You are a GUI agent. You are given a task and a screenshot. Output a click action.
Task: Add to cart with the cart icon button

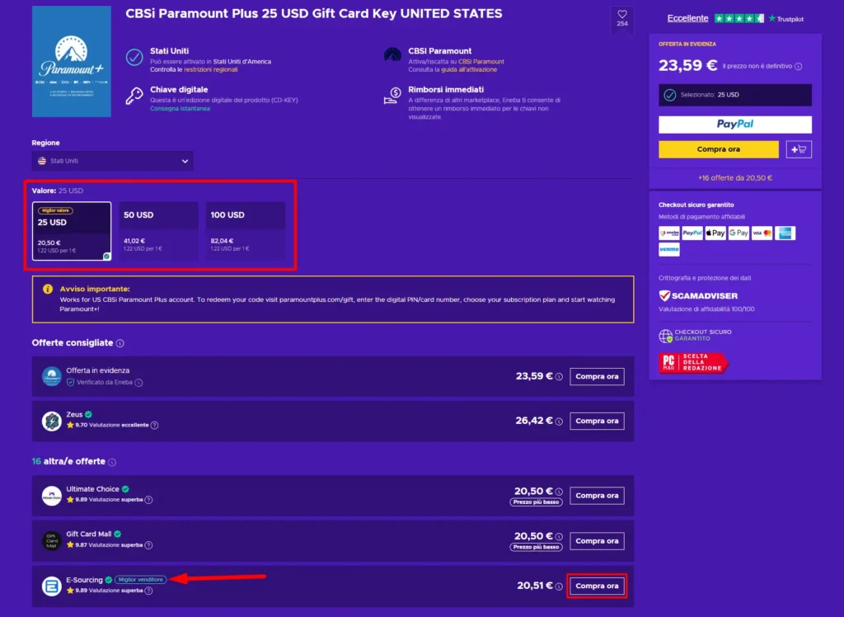point(799,149)
